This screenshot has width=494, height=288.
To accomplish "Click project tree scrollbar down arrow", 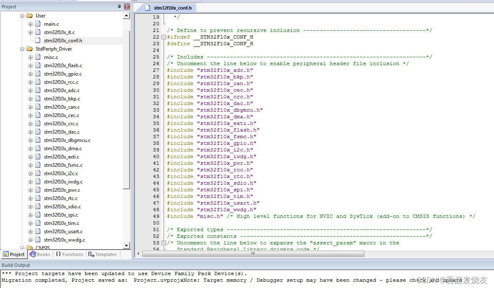I will 127,245.
